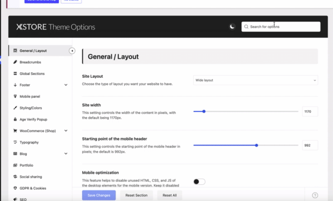This screenshot has height=201, width=333.
Task: Open the Site Layout dropdown
Action: pyautogui.click(x=255, y=80)
